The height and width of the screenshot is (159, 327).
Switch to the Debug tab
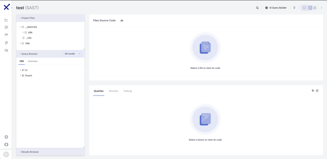click(128, 91)
